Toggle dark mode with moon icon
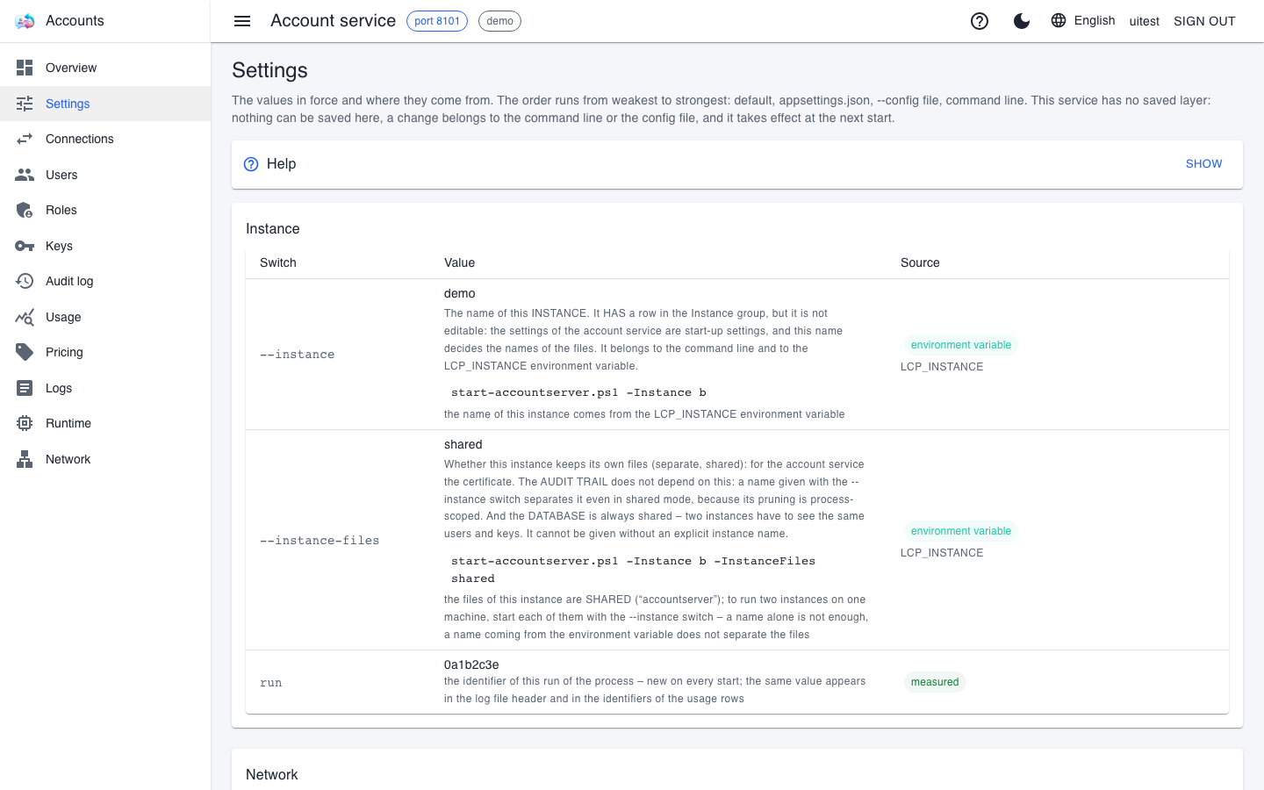 1022,21
